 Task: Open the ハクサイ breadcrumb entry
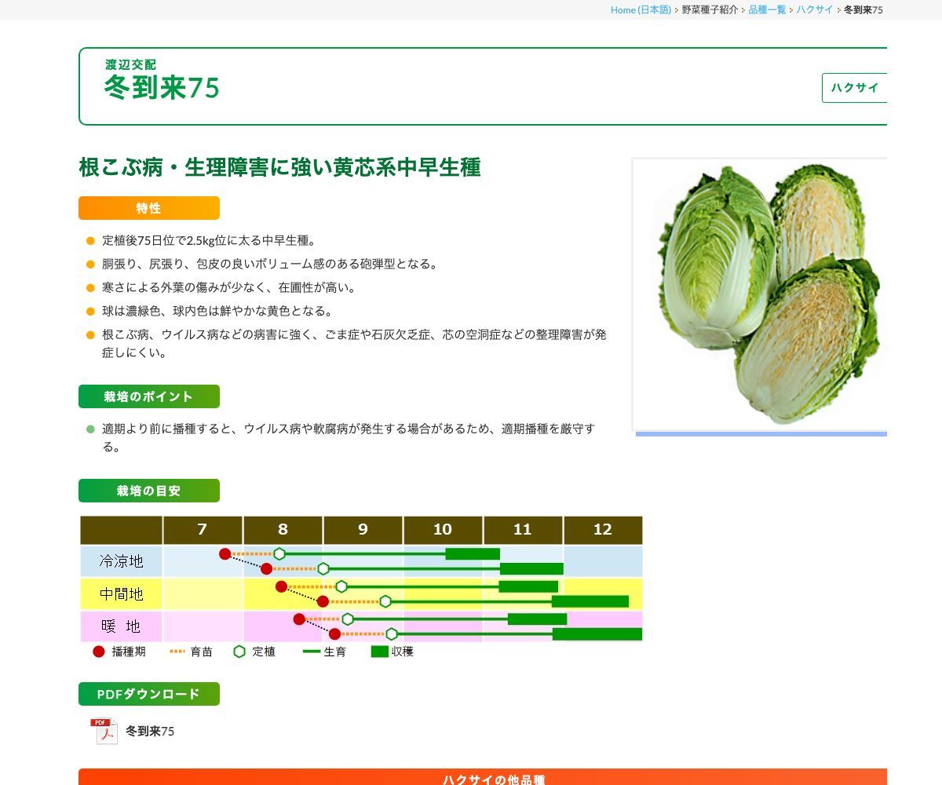(815, 10)
